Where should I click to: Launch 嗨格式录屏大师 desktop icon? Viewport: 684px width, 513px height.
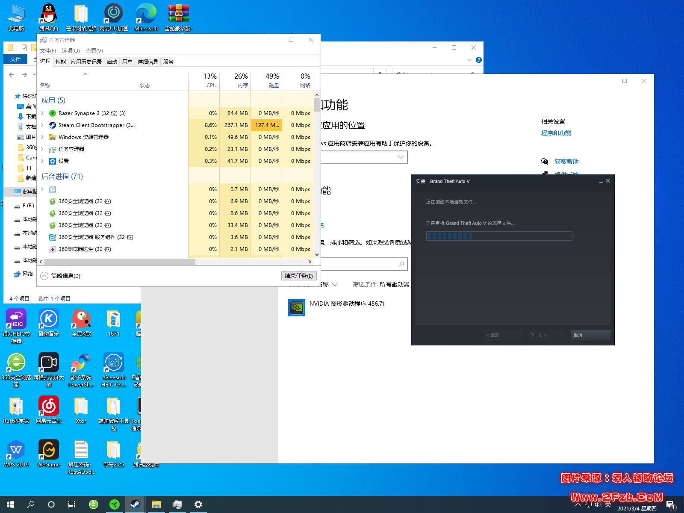(x=49, y=369)
